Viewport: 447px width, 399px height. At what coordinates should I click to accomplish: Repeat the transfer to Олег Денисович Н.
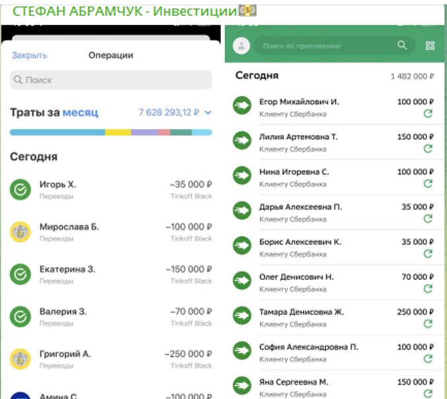coord(428,289)
